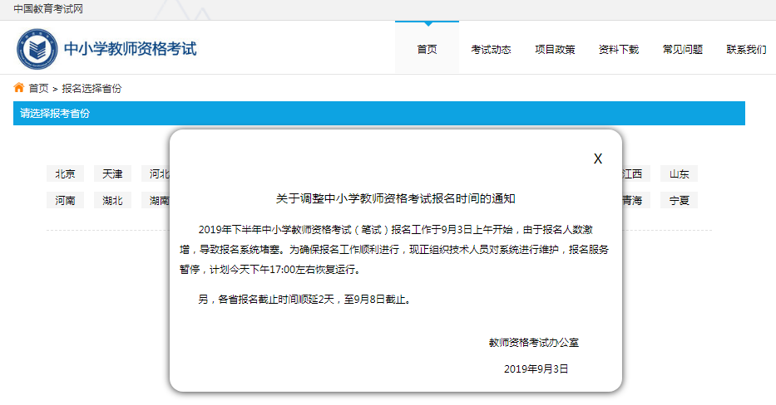Image resolution: width=776 pixels, height=405 pixels.
Task: Click the line mentioning 下午17:00左右恢复运行
Action: click(270, 270)
